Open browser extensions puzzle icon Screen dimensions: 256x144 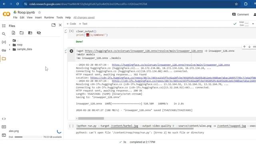(246, 4)
